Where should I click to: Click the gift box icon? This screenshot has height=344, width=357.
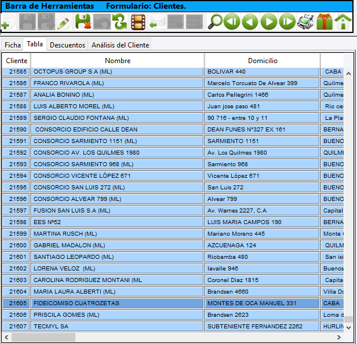click(x=325, y=23)
